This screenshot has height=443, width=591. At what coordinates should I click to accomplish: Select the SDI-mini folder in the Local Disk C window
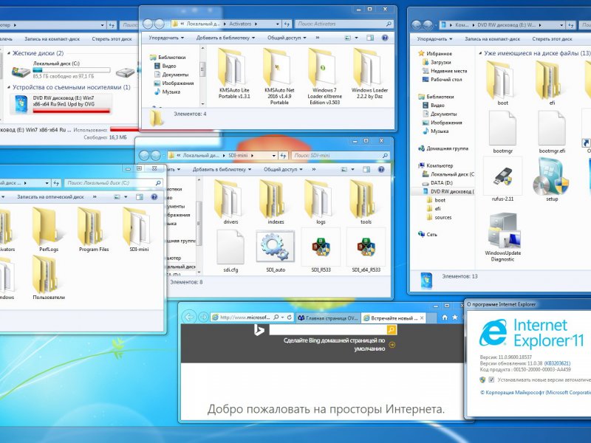tap(139, 230)
